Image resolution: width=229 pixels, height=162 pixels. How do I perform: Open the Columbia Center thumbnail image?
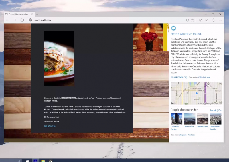pos(176,119)
